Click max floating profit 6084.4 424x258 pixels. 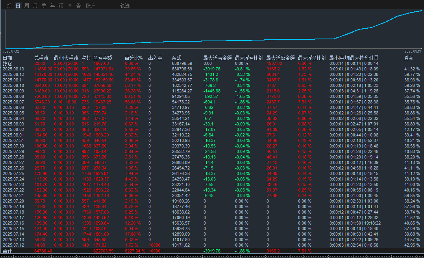[x=273, y=74]
